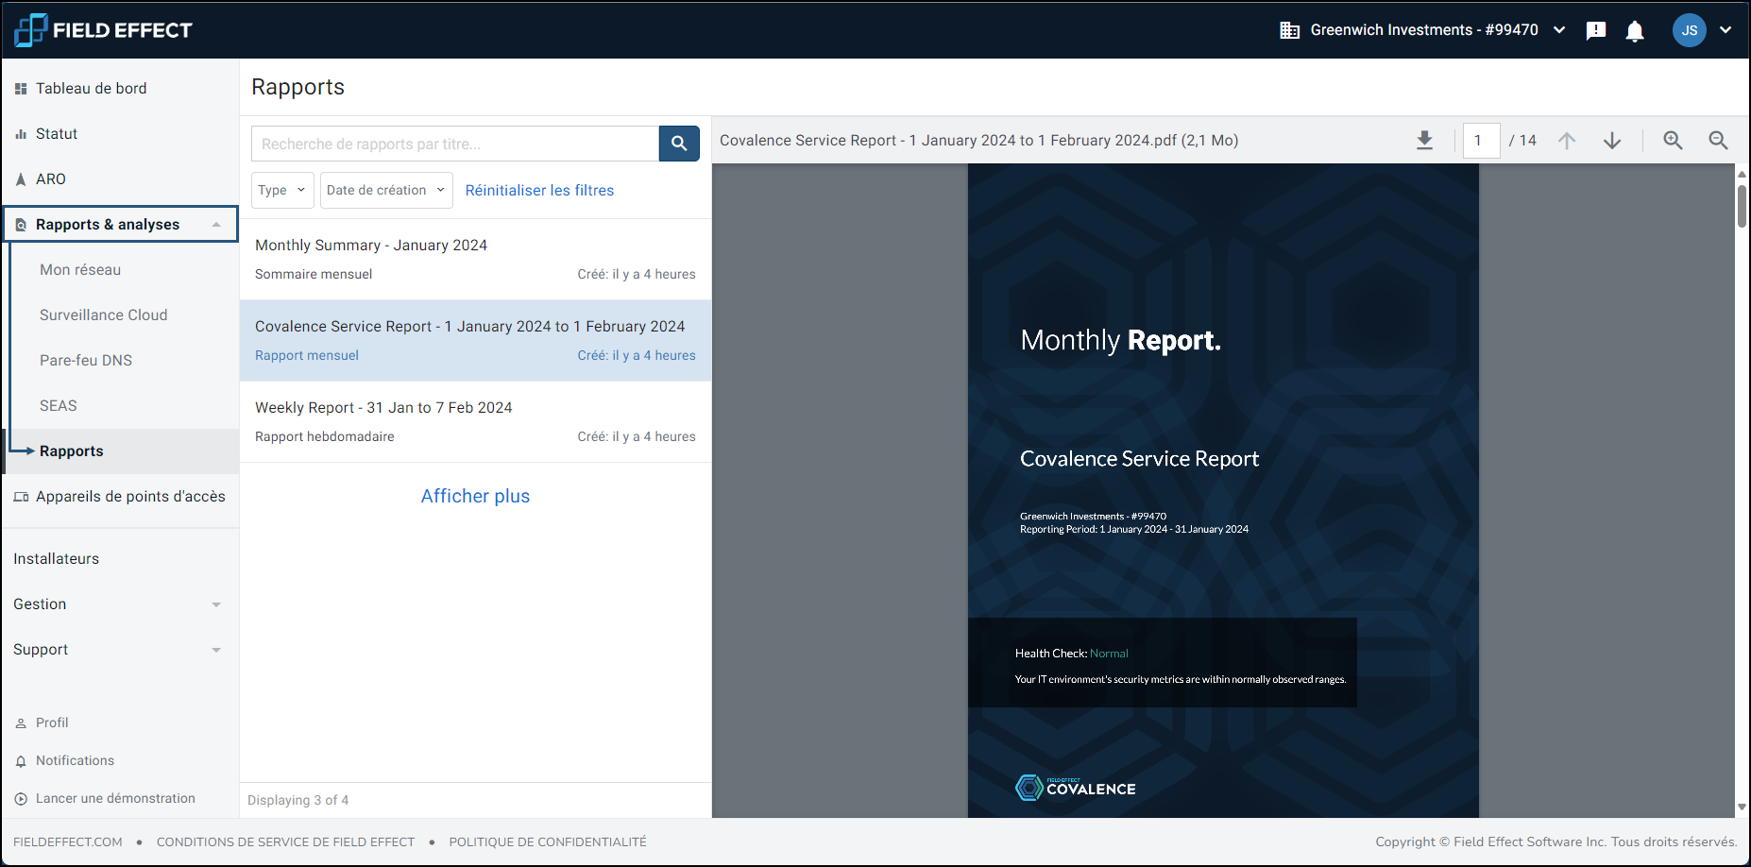
Task: Expand the user account chevron
Action: [1725, 30]
